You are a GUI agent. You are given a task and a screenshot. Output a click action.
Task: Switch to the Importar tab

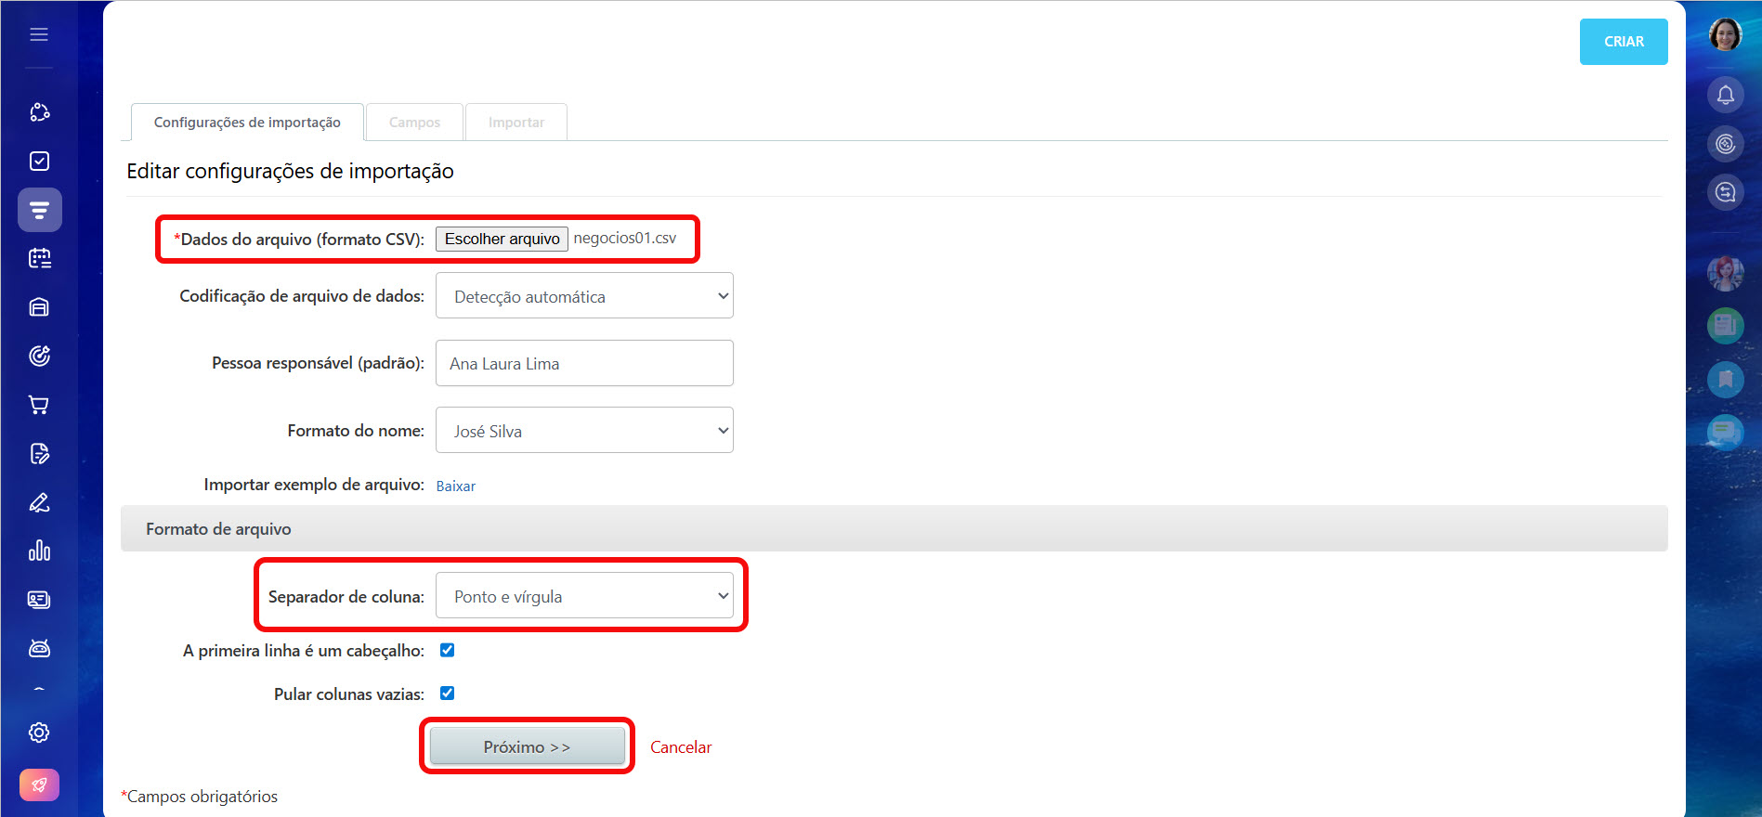tap(516, 123)
